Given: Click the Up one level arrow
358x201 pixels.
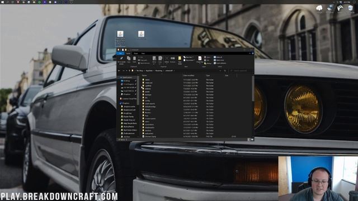Looking at the screenshot, I should [x=129, y=71].
